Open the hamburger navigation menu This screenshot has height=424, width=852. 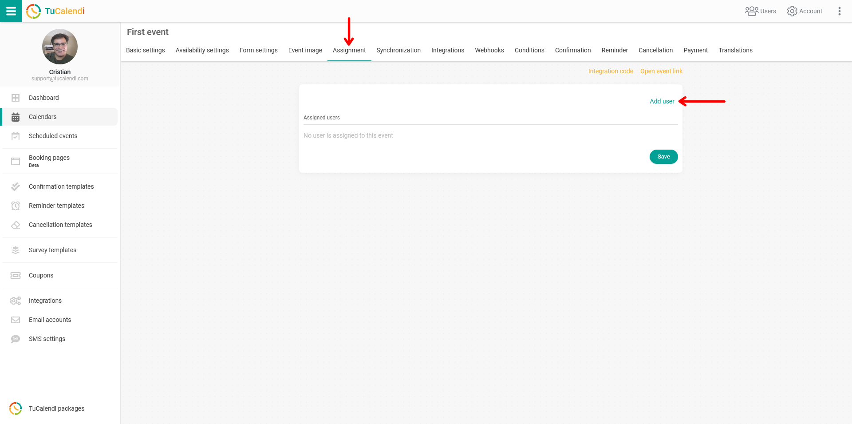pos(11,11)
